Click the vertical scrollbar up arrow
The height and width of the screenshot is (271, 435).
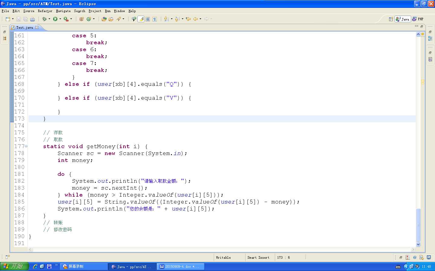coord(418,34)
